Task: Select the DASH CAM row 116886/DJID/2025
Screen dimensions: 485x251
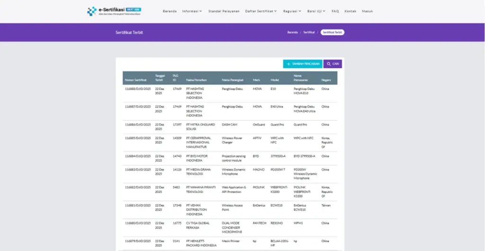Action: click(137, 125)
